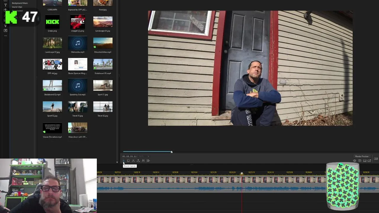Select the image0 (2).png thumbnail

[78, 22]
